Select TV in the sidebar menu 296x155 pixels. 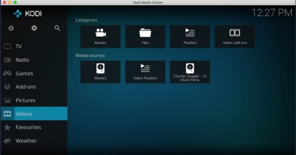point(34,46)
